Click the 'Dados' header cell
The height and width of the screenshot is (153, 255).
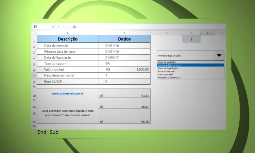(x=124, y=39)
